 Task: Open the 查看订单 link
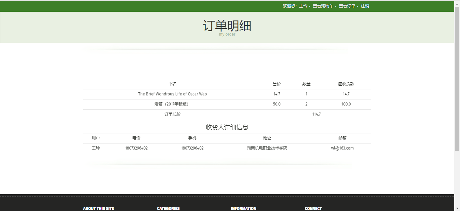(x=347, y=6)
